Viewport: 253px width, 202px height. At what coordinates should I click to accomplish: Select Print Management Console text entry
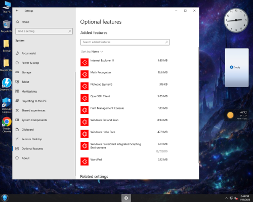tap(107, 108)
